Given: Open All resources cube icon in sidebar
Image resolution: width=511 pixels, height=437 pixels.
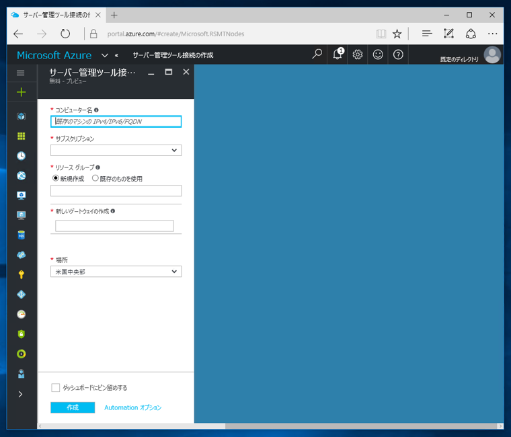Looking at the screenshot, I should [22, 116].
